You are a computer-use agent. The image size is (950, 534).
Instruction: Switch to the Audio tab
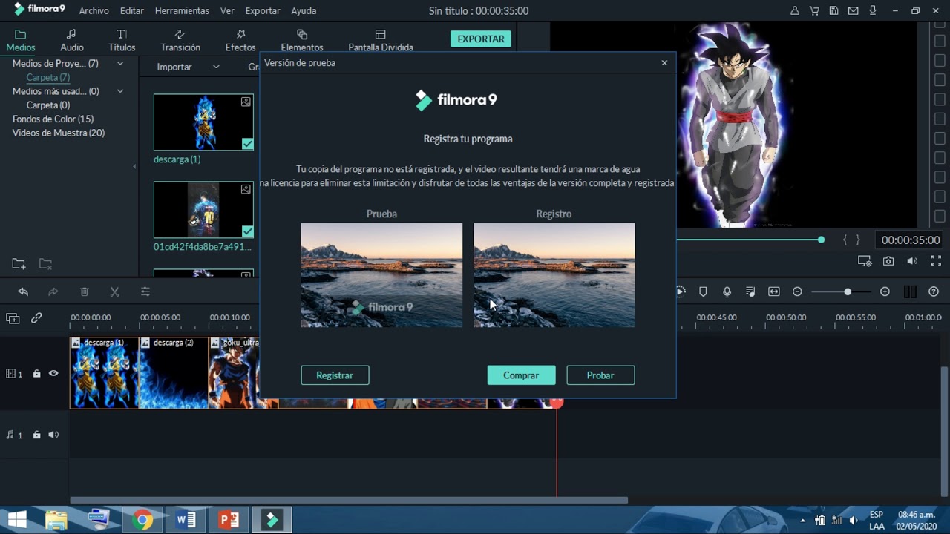72,41
